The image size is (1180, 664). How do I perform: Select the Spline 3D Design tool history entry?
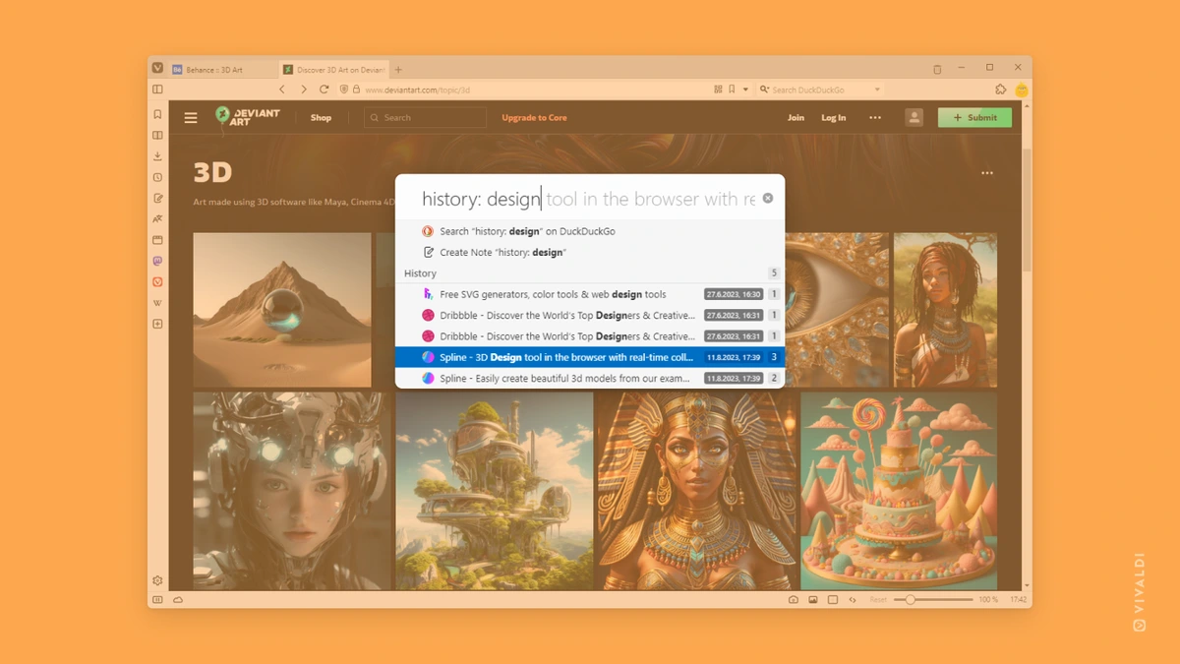coord(590,356)
